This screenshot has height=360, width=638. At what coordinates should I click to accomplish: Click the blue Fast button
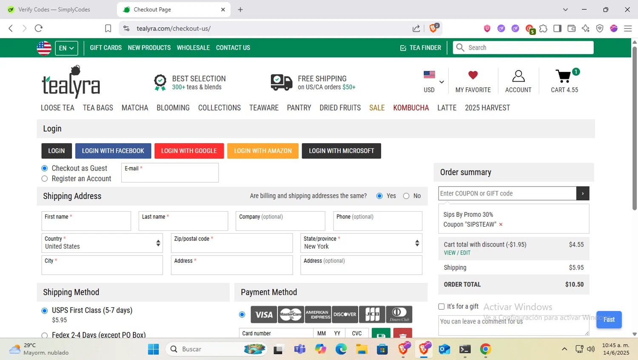pos(609,320)
